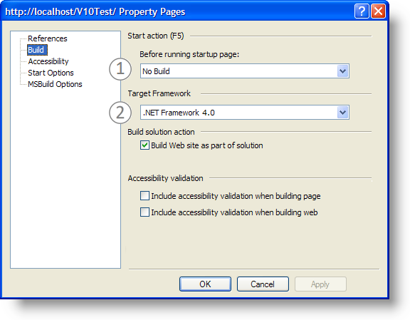410x320 pixels.
Task: Click the Target Framework combo box field
Action: point(244,113)
